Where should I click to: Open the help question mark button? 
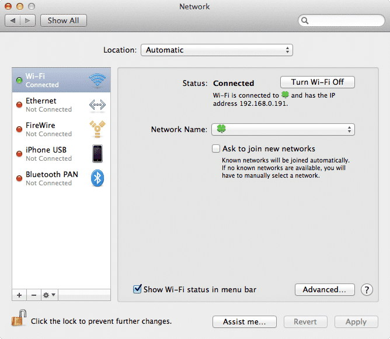(x=367, y=289)
